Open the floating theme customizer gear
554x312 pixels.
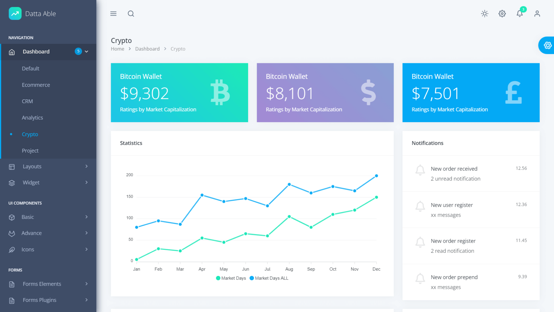pos(548,45)
